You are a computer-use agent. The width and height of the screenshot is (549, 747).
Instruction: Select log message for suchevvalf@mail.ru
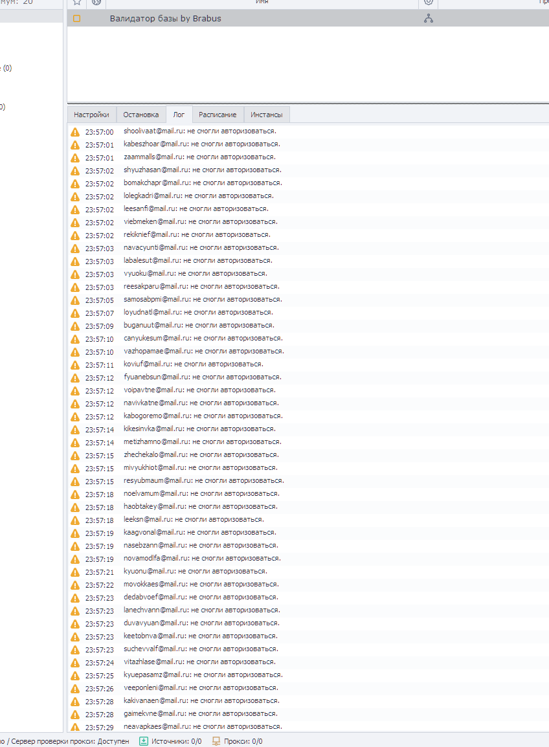point(201,649)
